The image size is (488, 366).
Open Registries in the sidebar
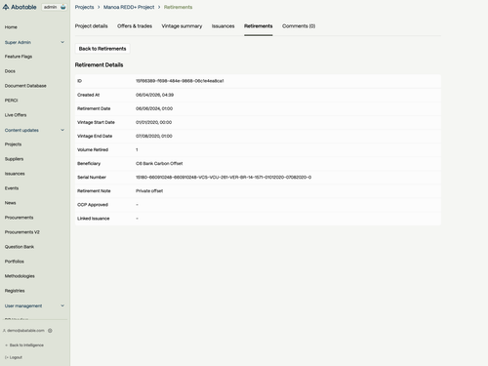coord(15,291)
